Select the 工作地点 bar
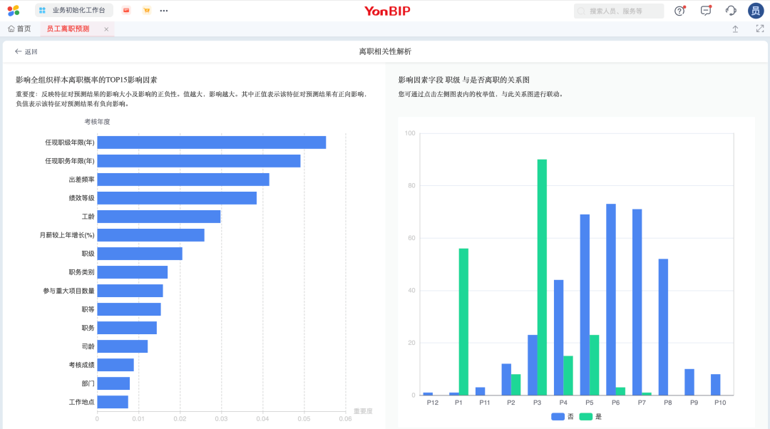770x429 pixels. coord(113,402)
